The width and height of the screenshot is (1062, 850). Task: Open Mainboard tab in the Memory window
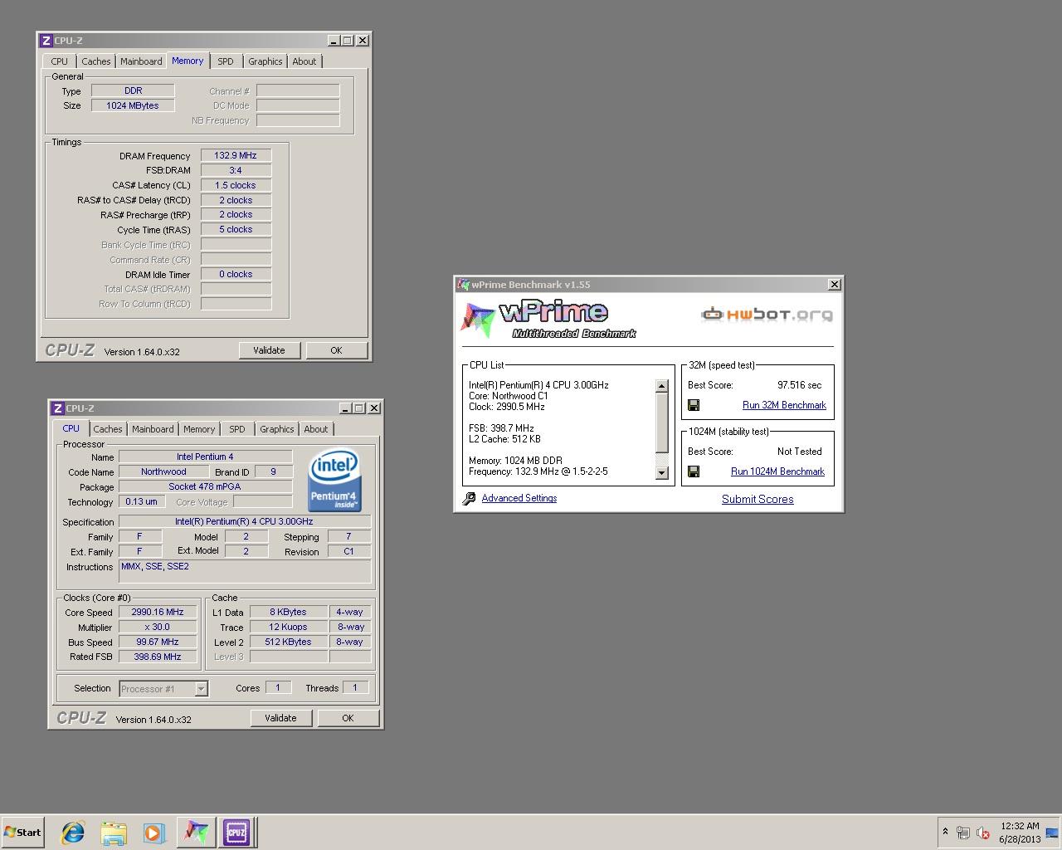click(141, 61)
